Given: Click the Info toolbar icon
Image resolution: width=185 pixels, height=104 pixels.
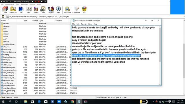Looking at the screenshot, I should coord(58,10).
